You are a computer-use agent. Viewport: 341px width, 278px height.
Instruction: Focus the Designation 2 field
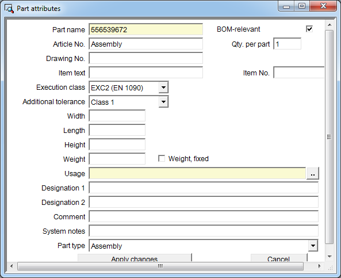click(204, 202)
